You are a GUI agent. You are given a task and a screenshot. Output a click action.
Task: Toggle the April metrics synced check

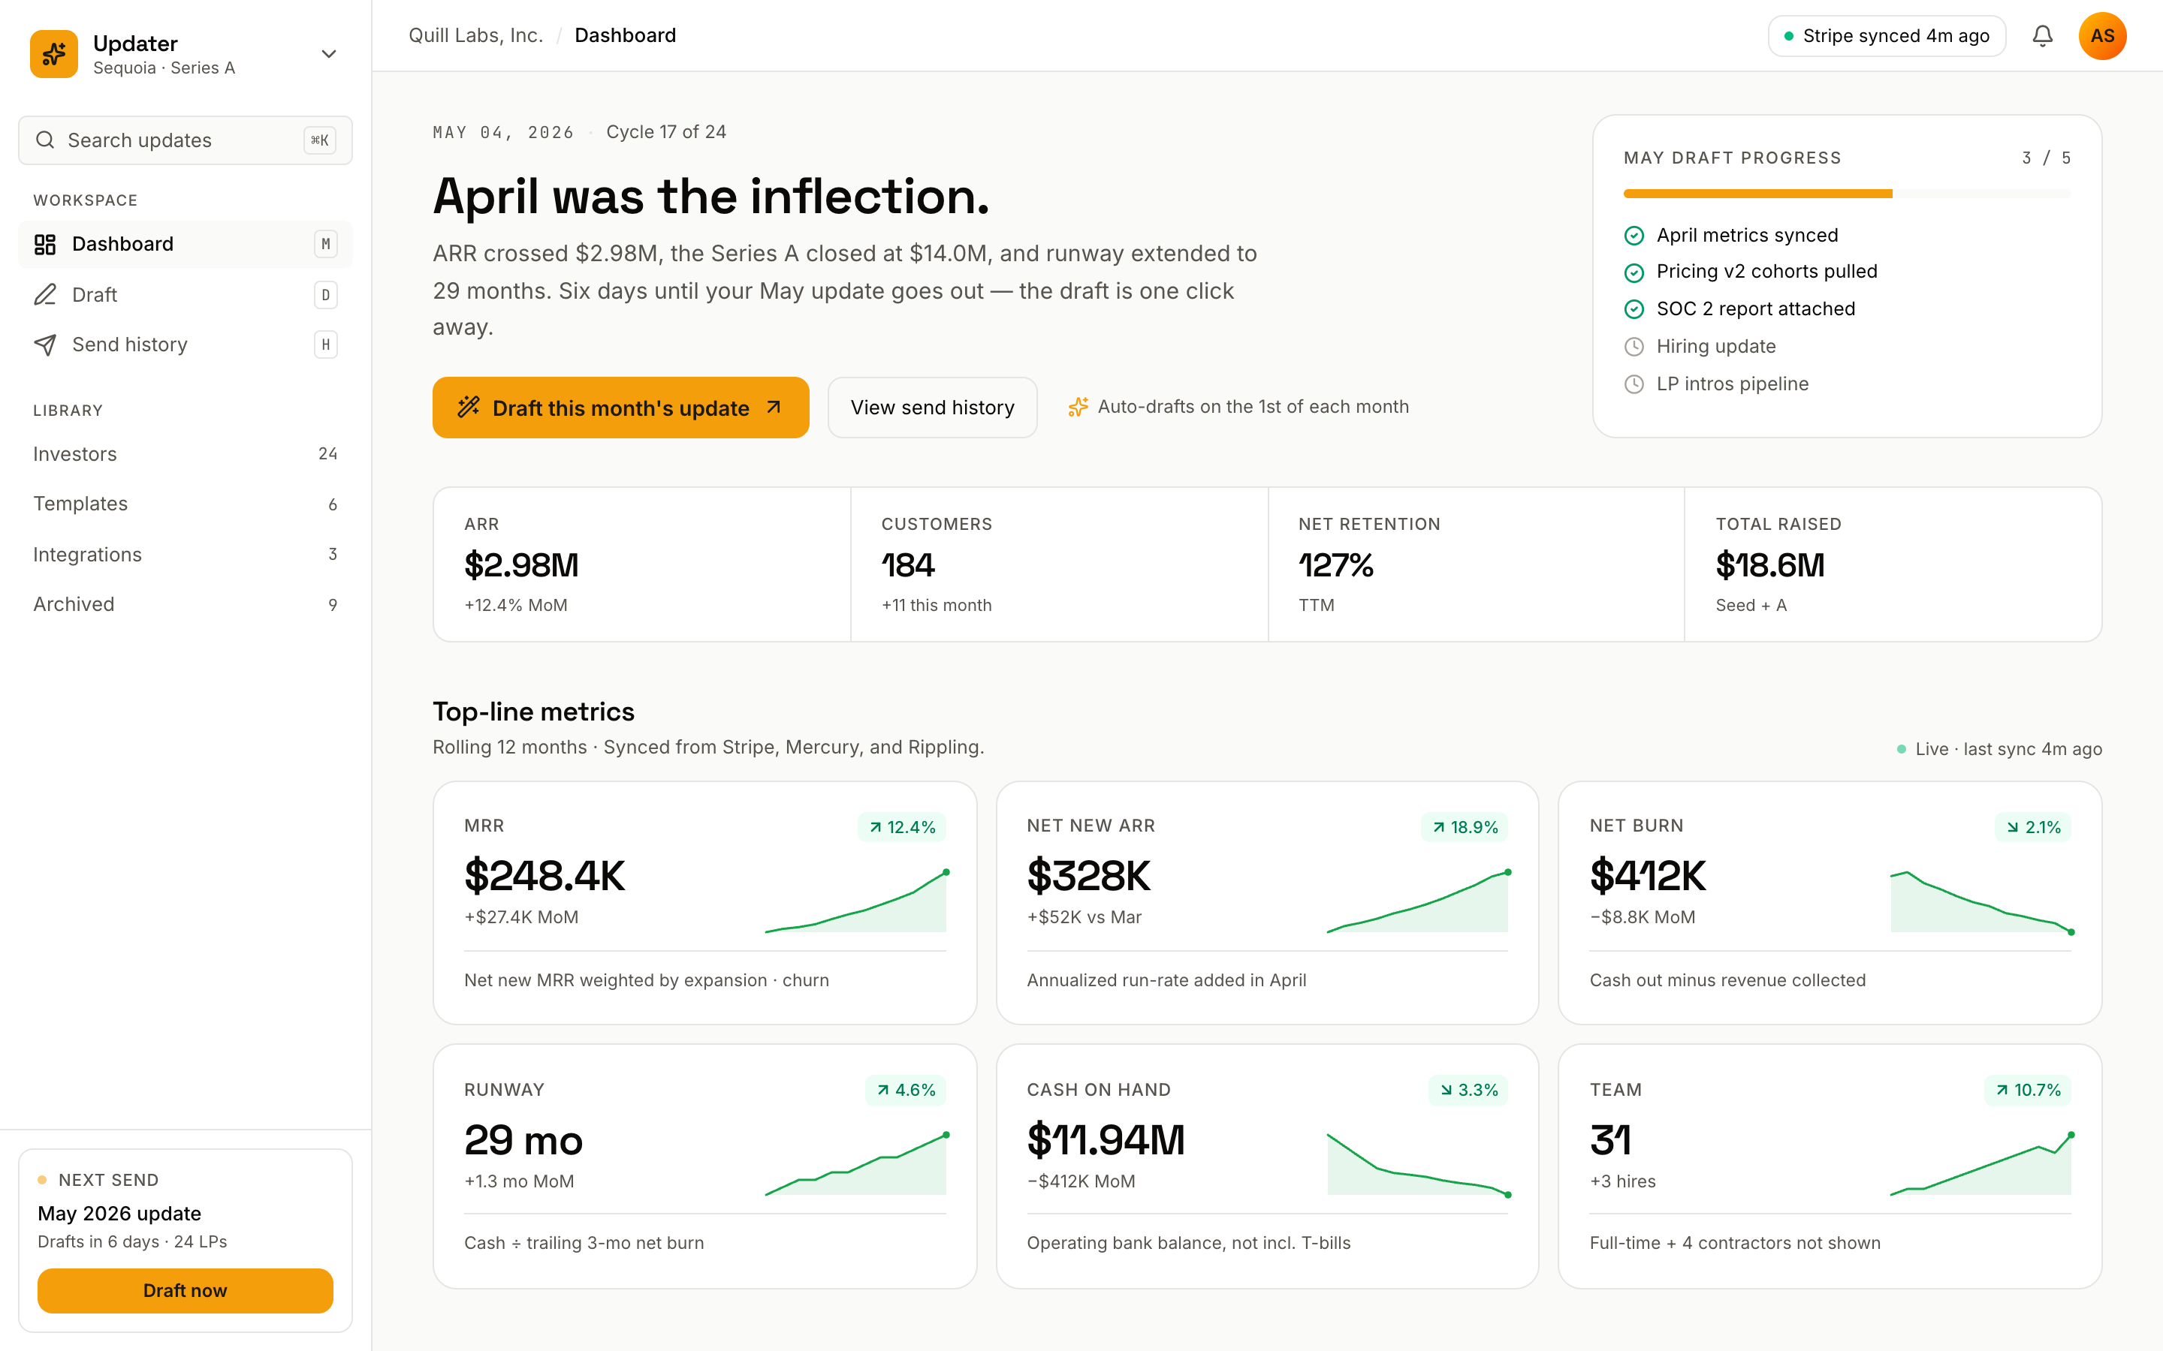click(1634, 235)
